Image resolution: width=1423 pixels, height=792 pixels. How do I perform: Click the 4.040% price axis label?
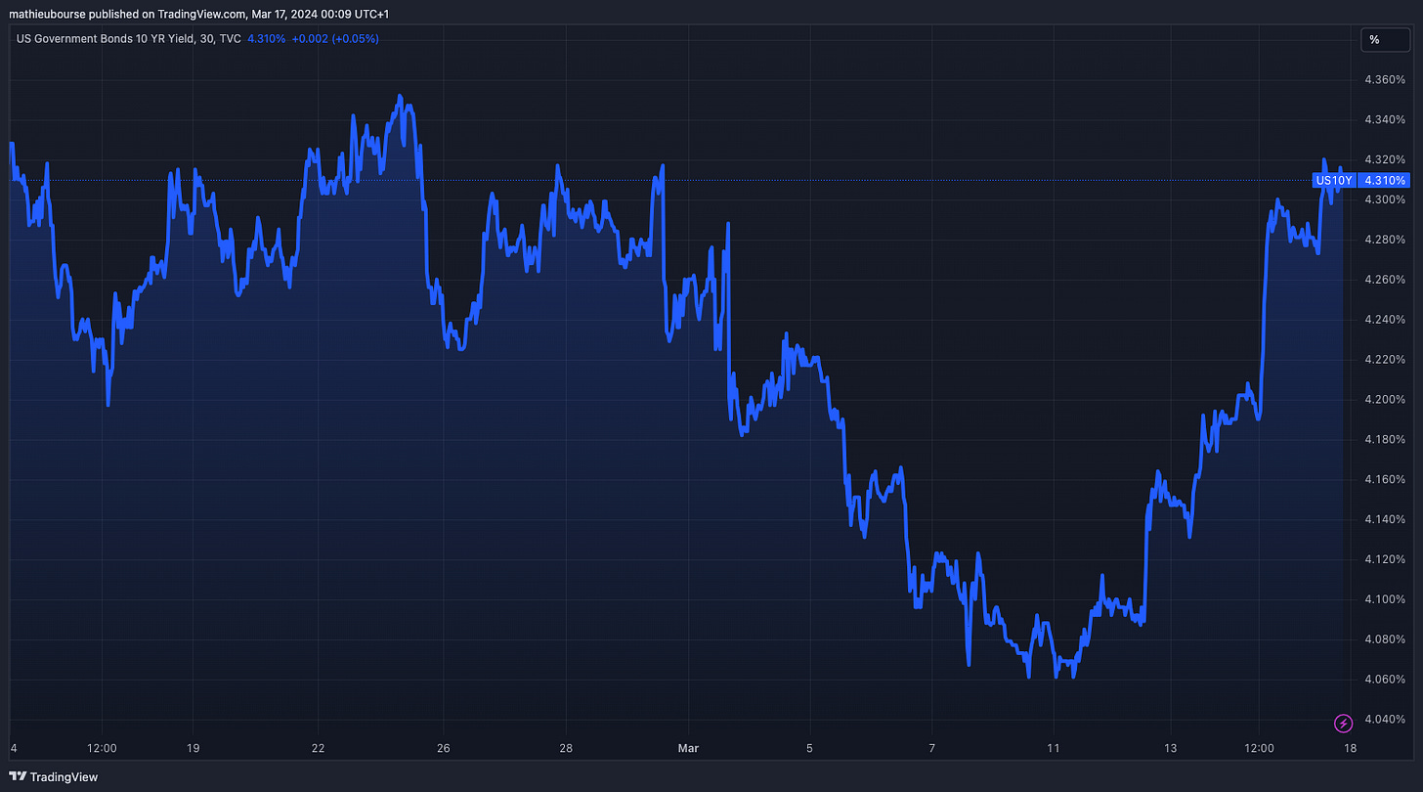click(x=1383, y=720)
